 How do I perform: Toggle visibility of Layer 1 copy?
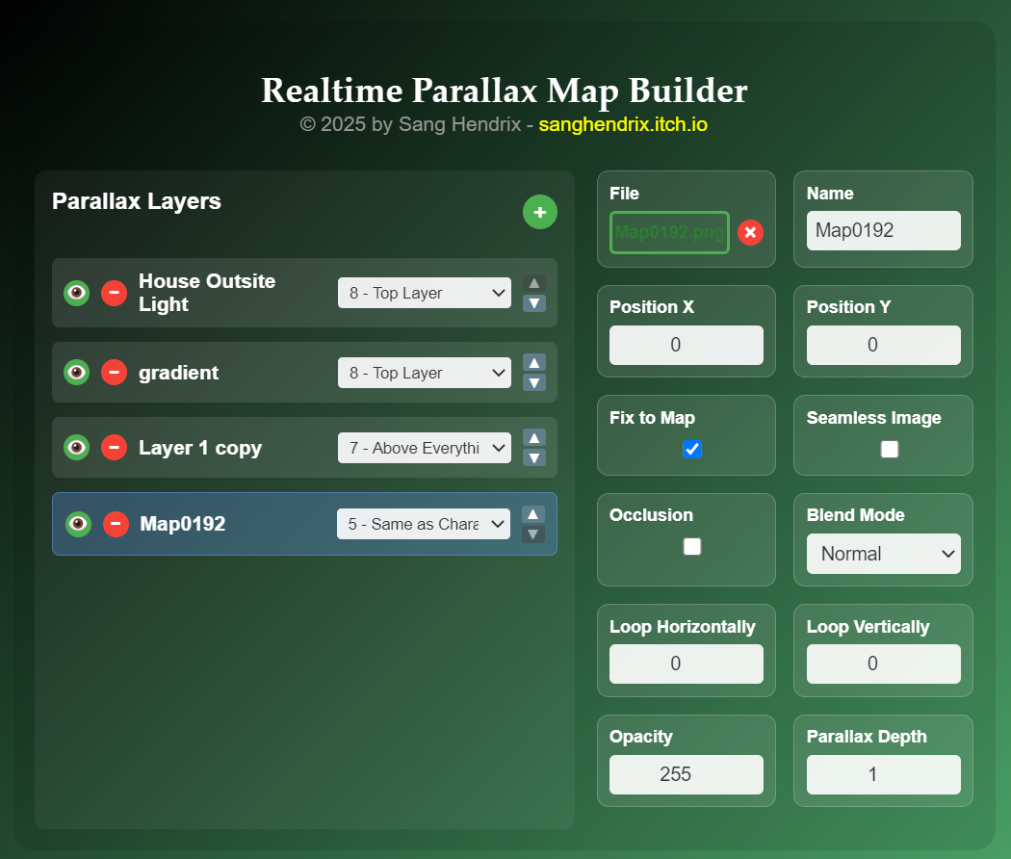(77, 448)
